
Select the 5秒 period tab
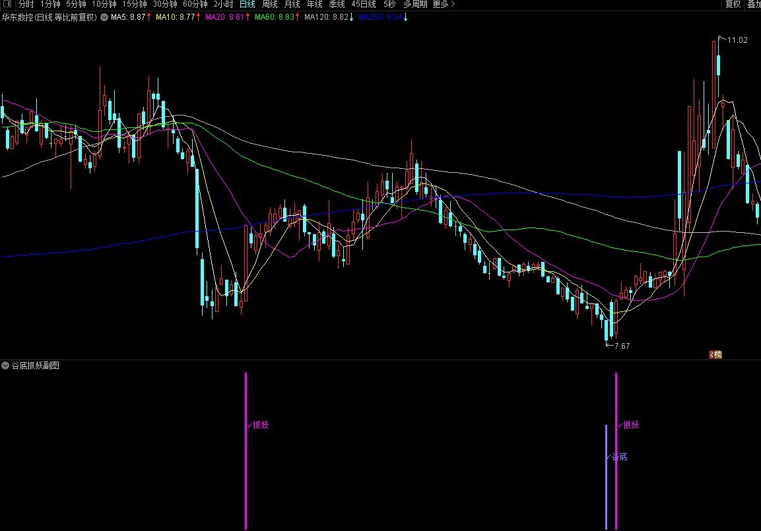pos(389,5)
